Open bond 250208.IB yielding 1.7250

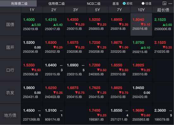tap(97, 47)
